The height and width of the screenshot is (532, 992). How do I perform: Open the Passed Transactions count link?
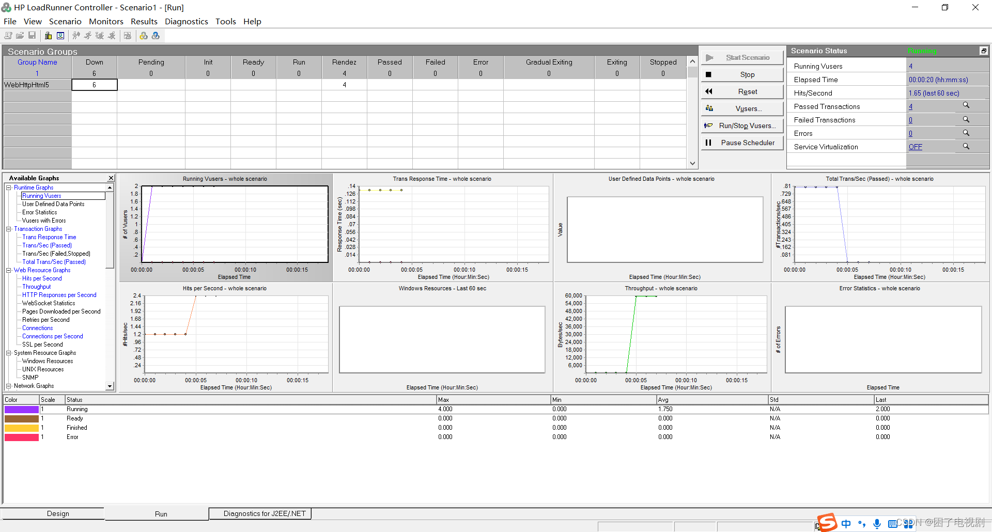click(910, 106)
